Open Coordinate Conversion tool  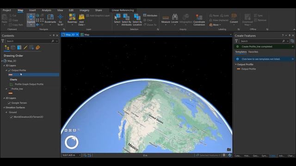click(199, 20)
